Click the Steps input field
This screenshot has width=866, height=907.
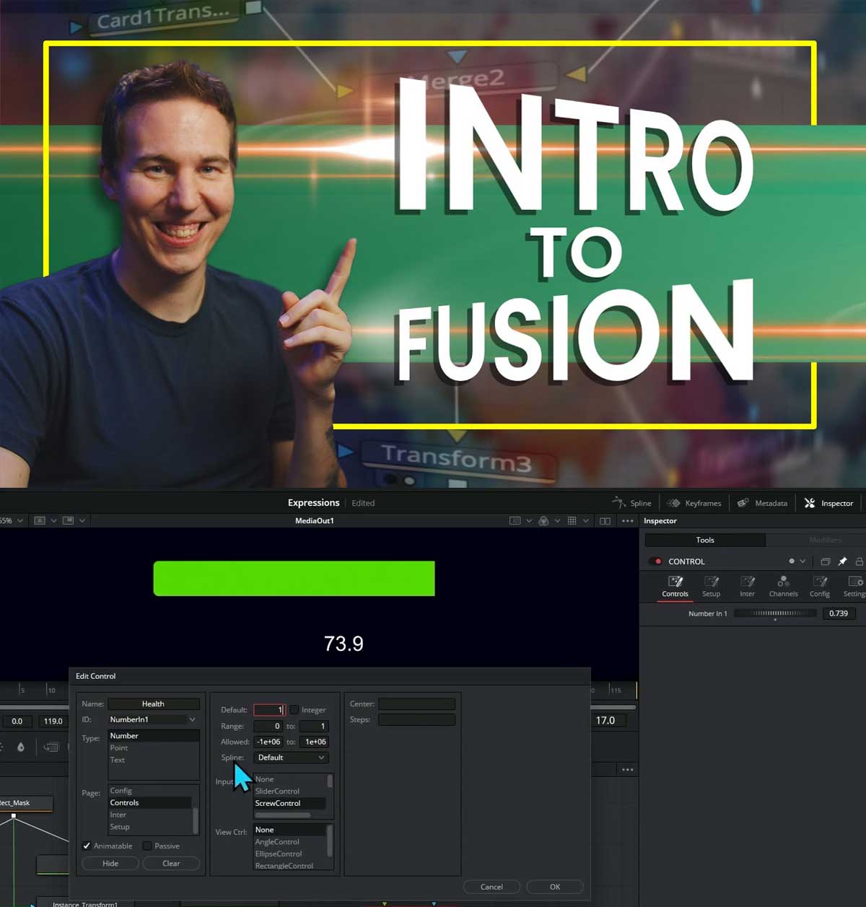coord(417,719)
